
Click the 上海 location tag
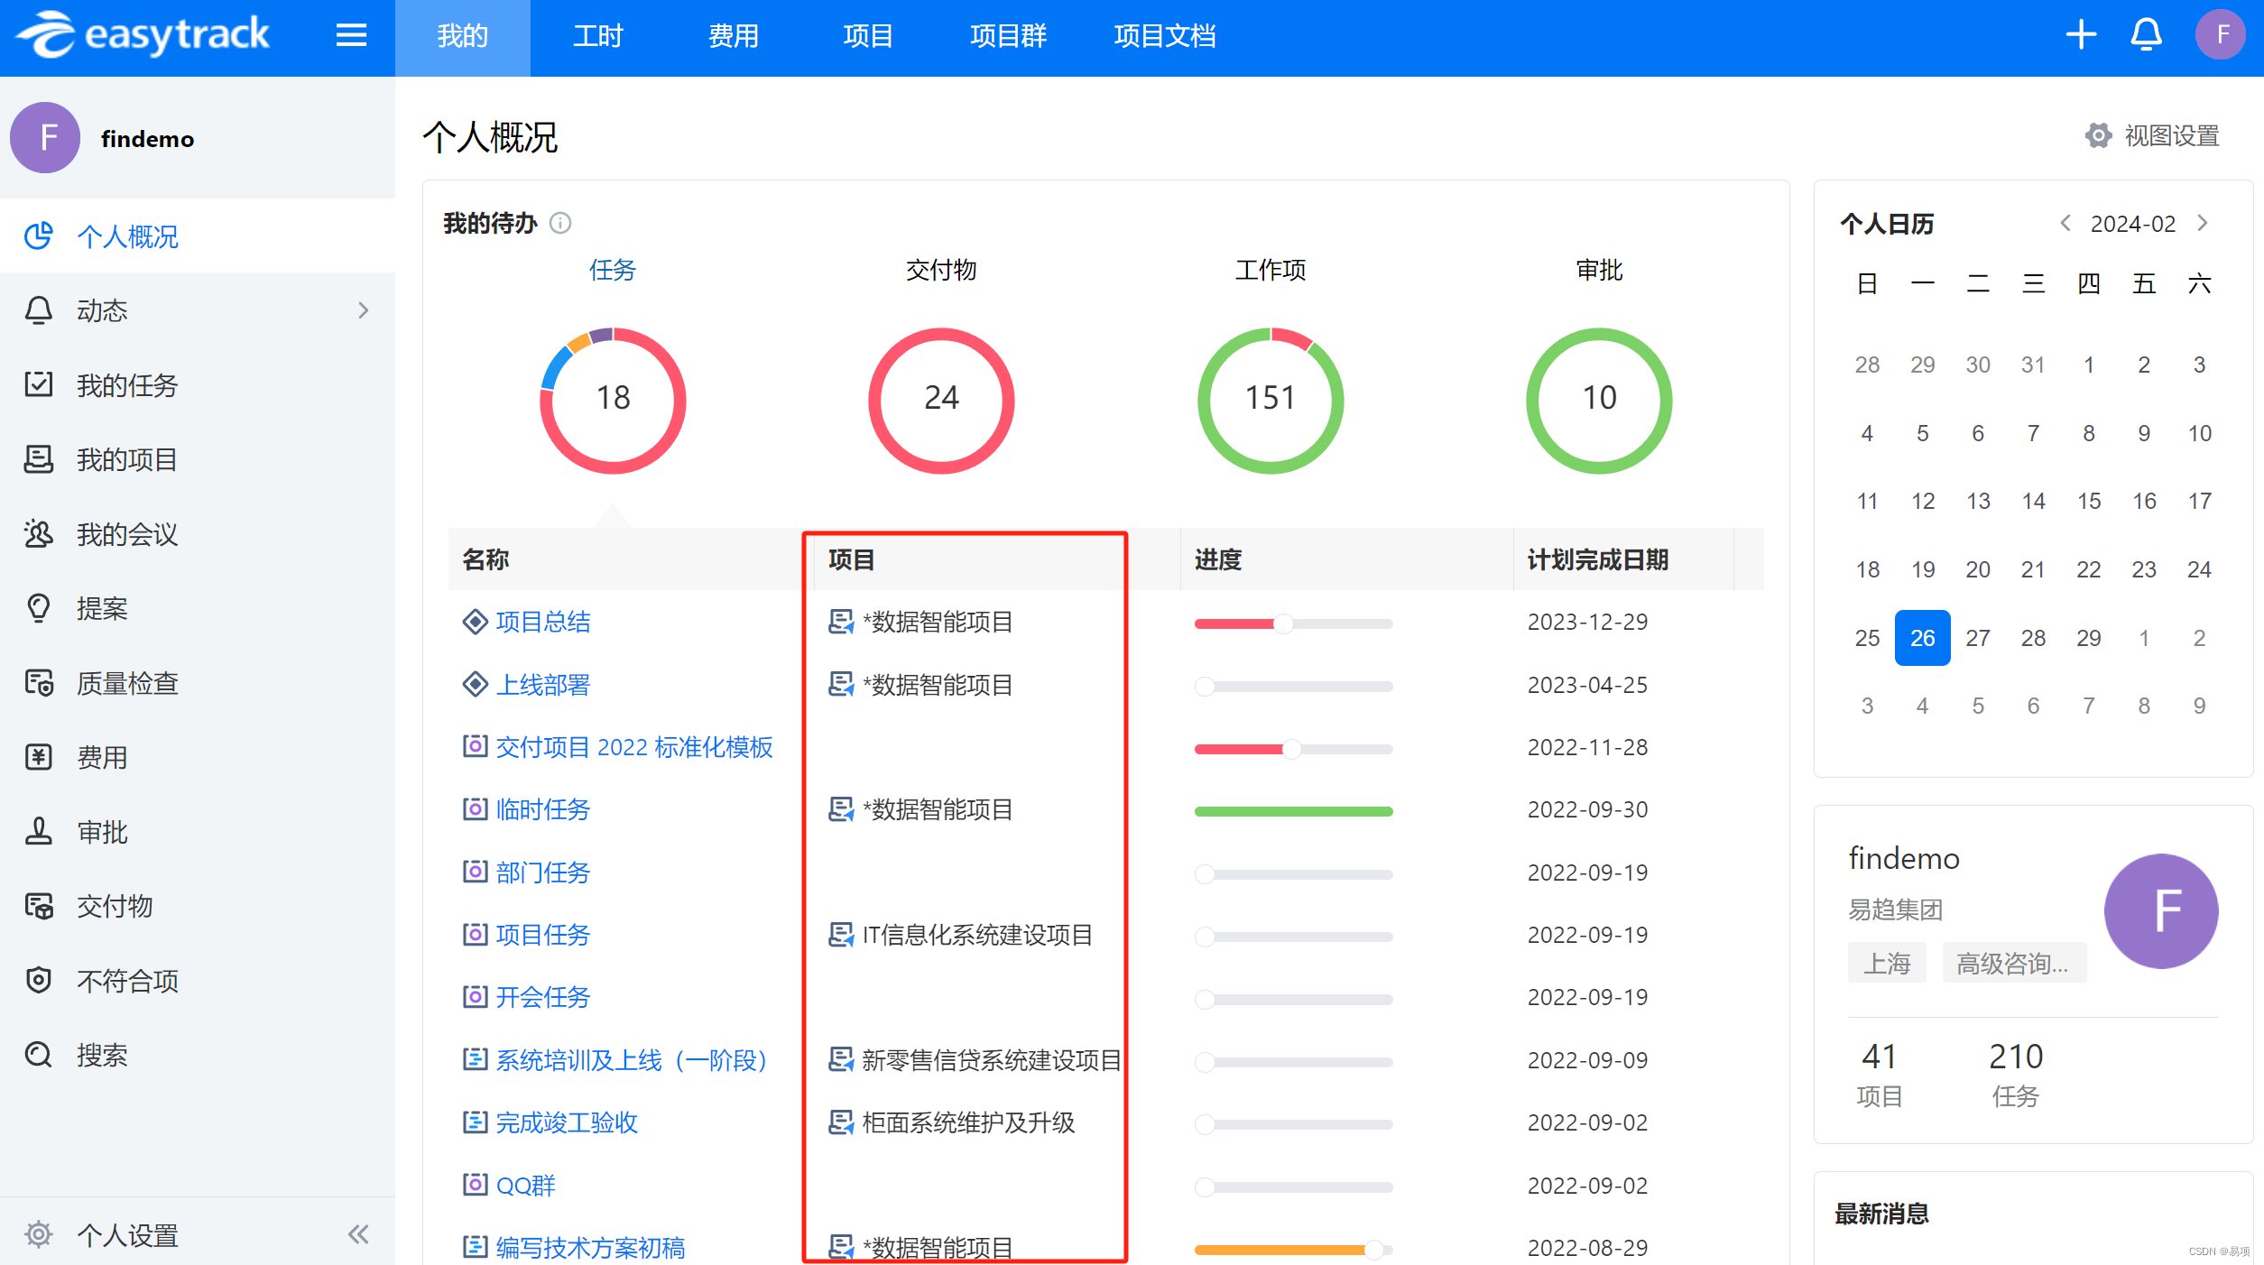click(x=1887, y=963)
